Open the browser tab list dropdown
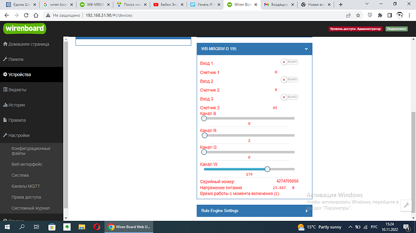The image size is (416, 233). coord(367,4)
